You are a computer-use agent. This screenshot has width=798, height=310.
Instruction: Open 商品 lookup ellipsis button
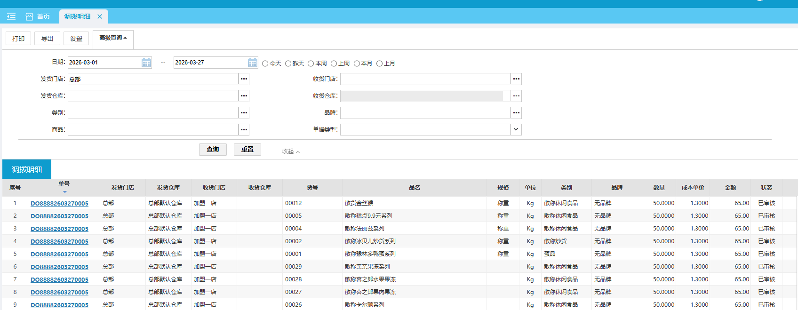[244, 130]
